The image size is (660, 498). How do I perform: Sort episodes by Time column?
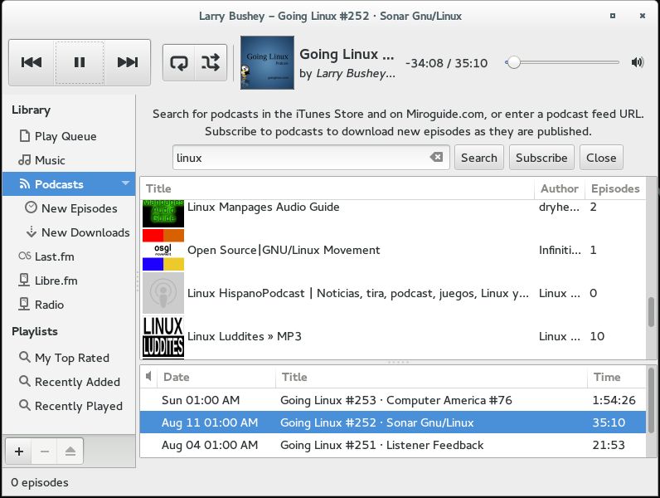tap(616, 377)
